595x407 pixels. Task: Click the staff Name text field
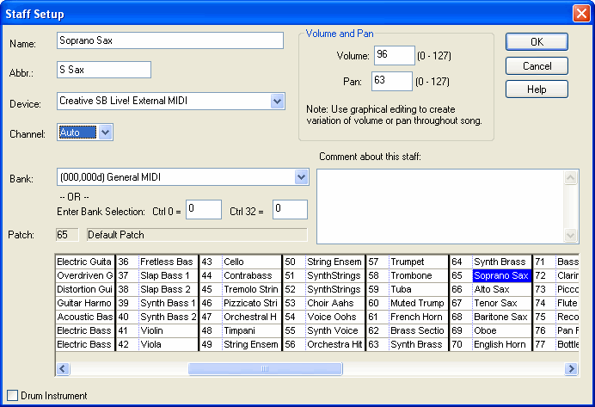pyautogui.click(x=169, y=40)
